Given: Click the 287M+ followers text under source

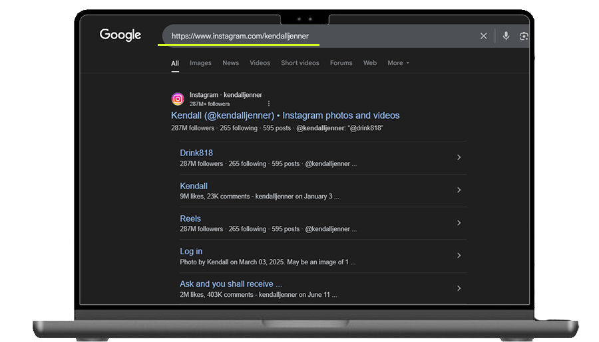Looking at the screenshot, I should coord(210,104).
